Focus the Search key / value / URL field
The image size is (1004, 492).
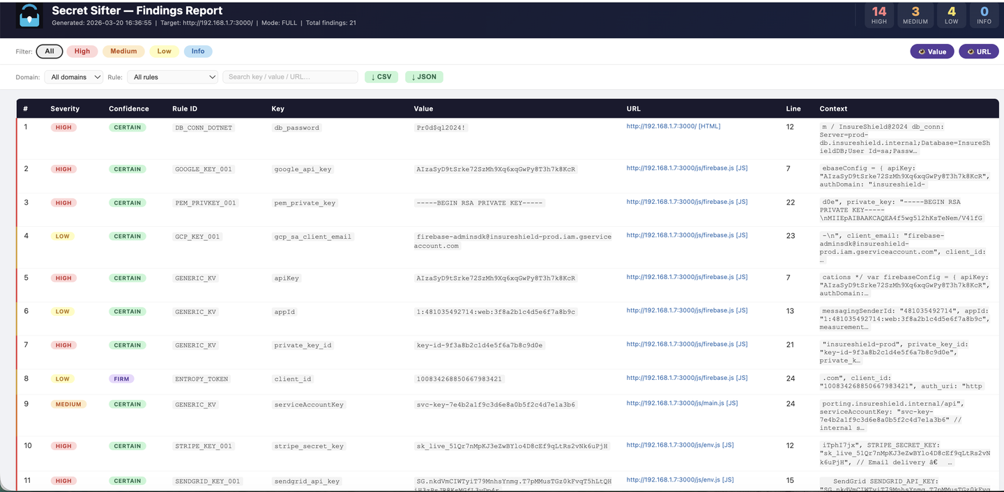pos(290,77)
